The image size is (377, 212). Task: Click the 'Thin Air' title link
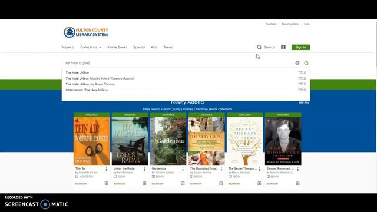pos(80,168)
